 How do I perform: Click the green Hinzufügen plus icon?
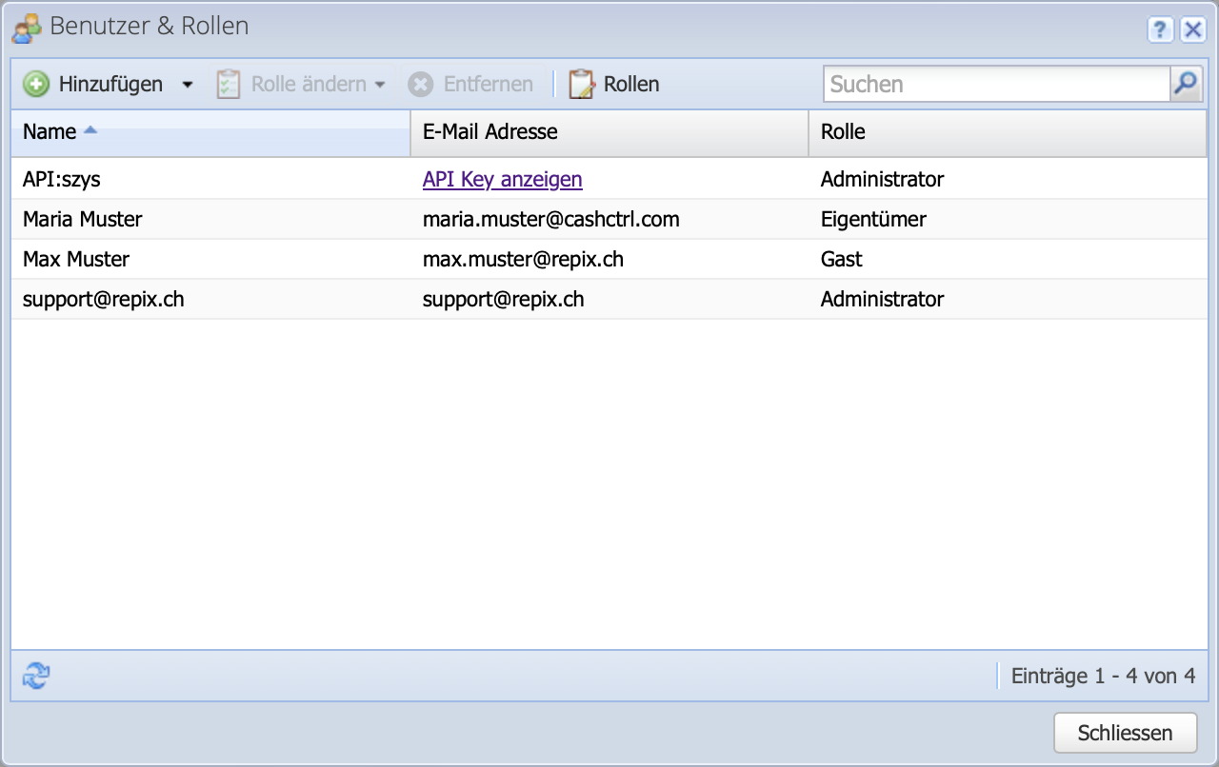click(x=35, y=84)
